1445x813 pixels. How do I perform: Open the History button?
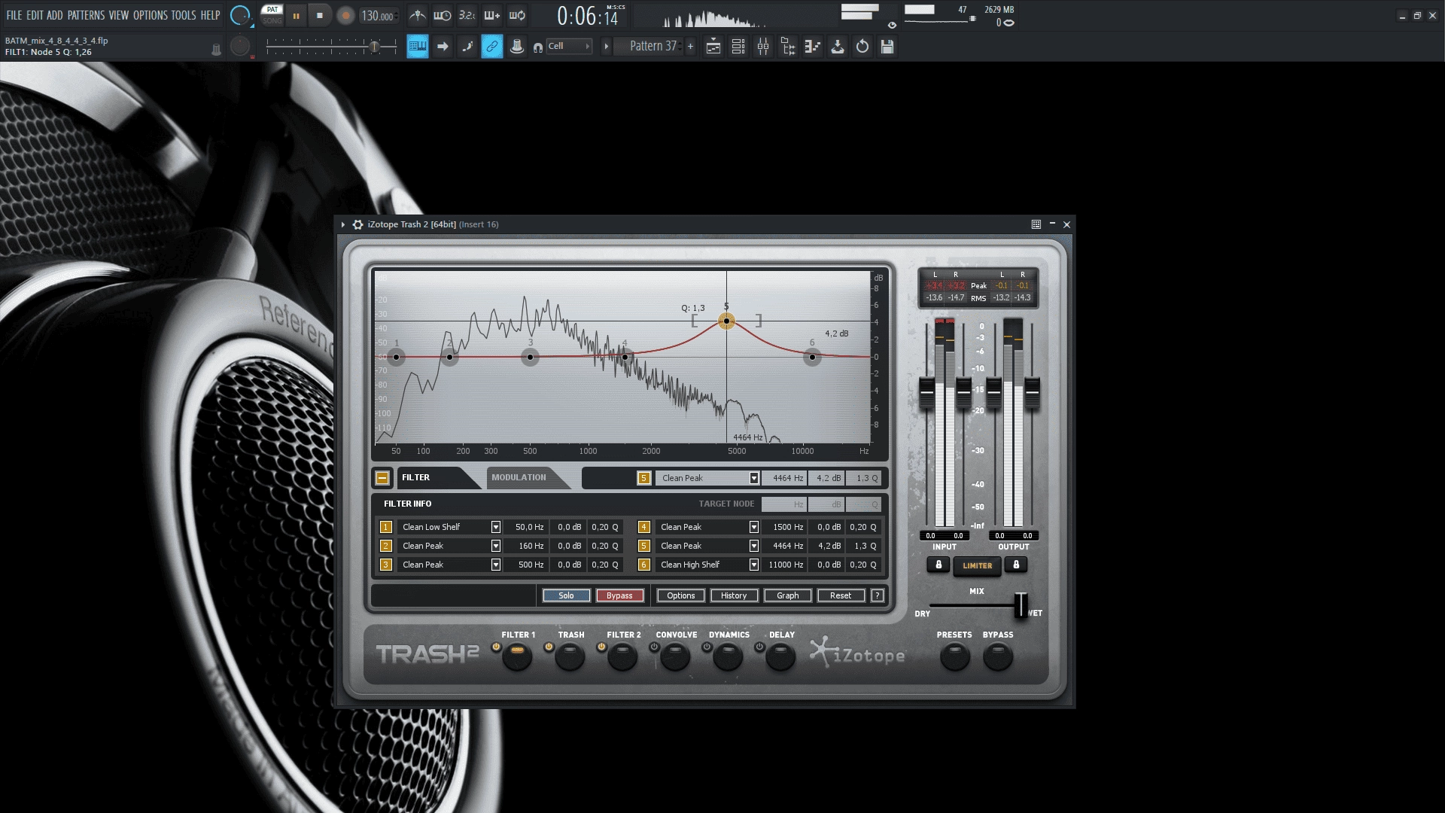pyautogui.click(x=734, y=595)
